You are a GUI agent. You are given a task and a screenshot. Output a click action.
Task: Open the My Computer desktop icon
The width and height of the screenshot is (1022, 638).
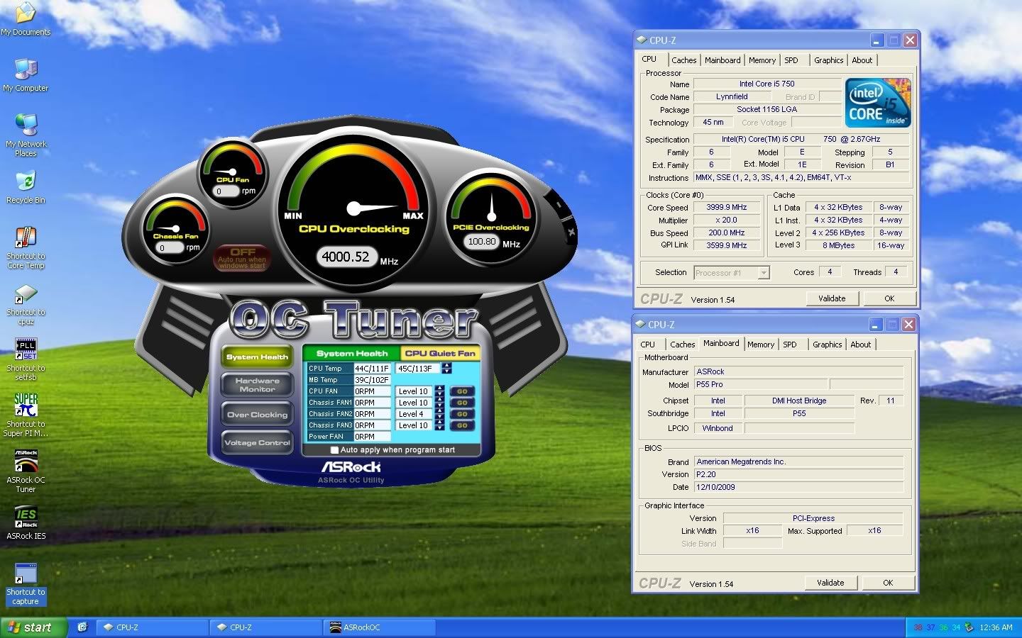pyautogui.click(x=26, y=74)
